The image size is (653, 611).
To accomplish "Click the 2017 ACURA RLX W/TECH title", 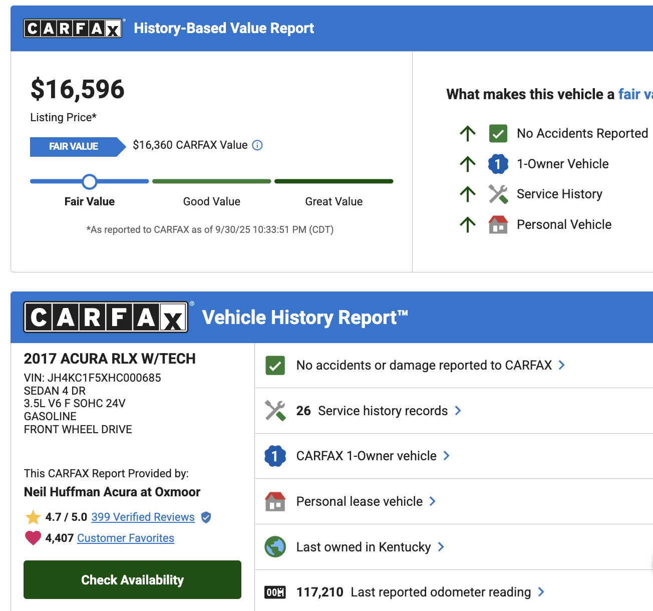I will pos(110,359).
